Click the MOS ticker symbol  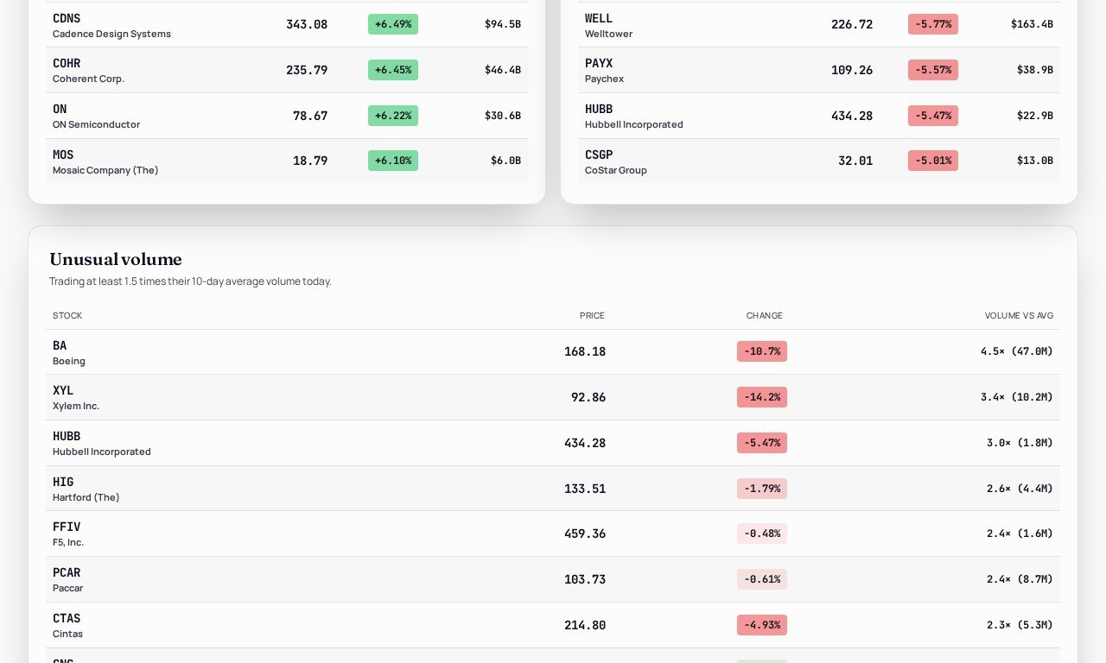pos(63,155)
